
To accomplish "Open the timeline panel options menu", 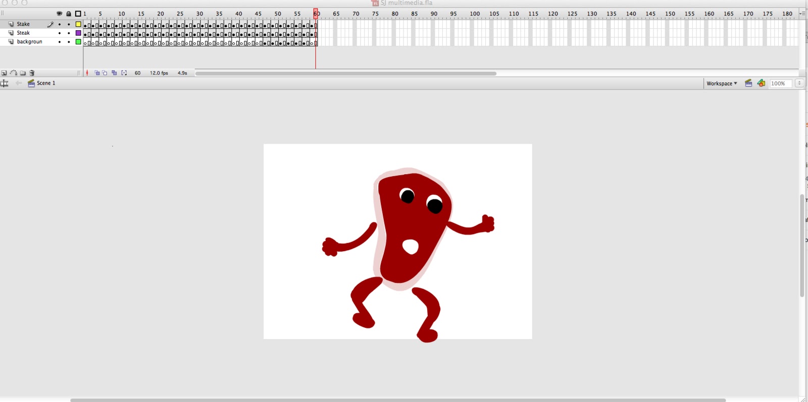I will 802,14.
